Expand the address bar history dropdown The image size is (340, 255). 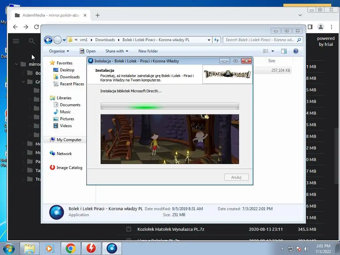[x=209, y=40]
